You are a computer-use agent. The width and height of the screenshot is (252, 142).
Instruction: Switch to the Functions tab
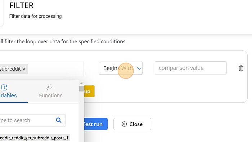(x=51, y=91)
